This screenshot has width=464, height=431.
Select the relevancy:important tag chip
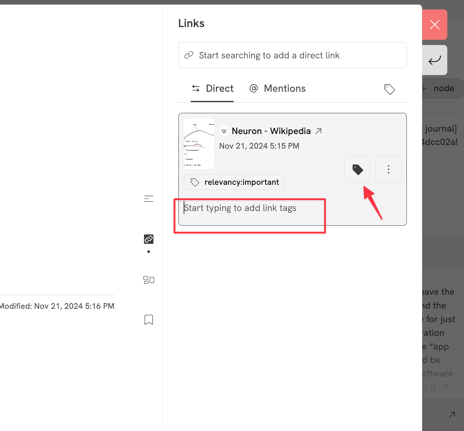[234, 182]
